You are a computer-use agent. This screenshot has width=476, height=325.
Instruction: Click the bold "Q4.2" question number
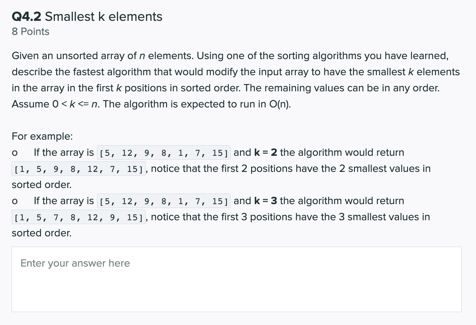27,16
